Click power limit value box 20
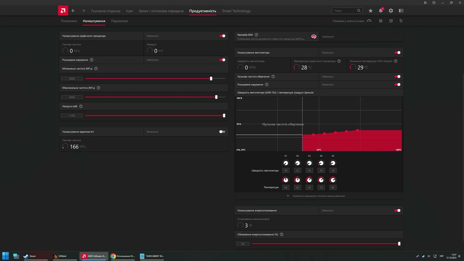 coord(243,243)
